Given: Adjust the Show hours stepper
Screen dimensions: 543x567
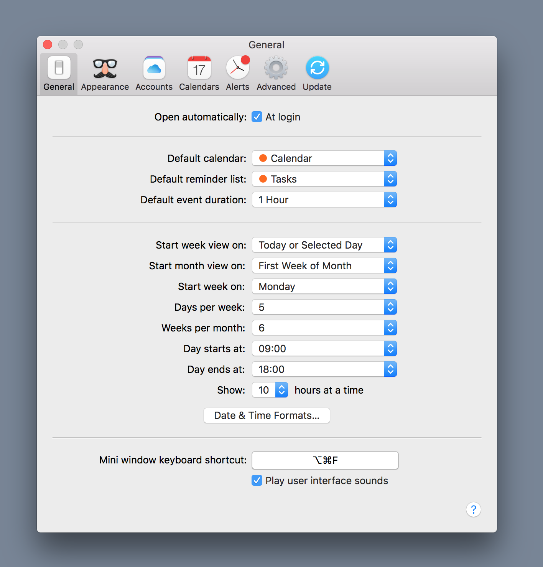Looking at the screenshot, I should point(282,390).
